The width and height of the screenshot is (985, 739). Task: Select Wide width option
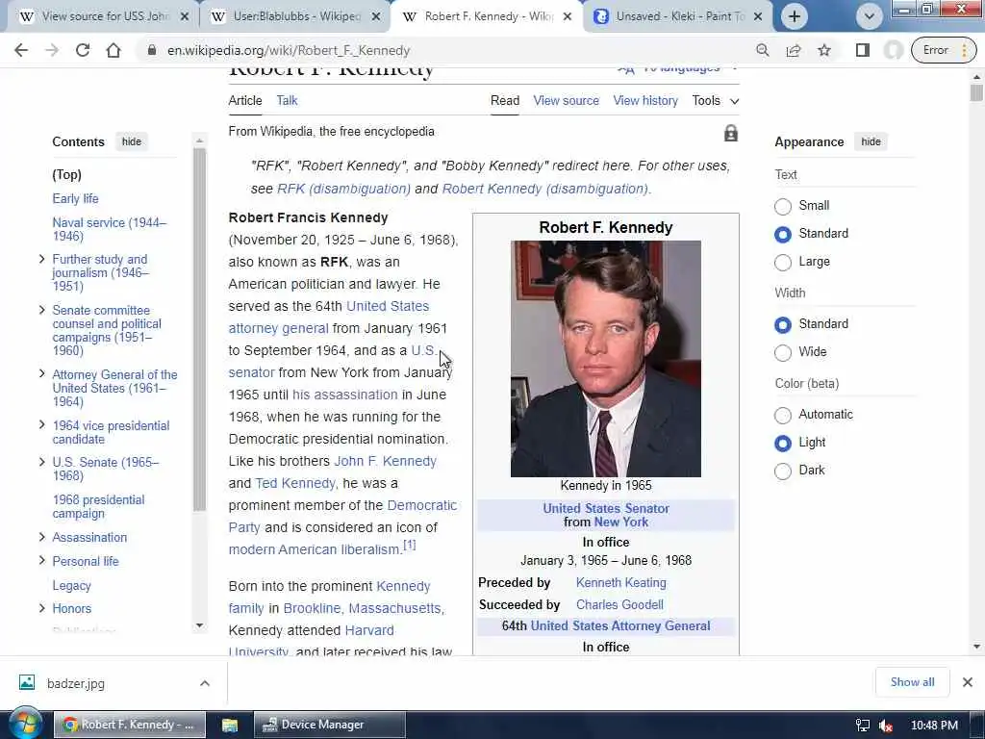783,352
